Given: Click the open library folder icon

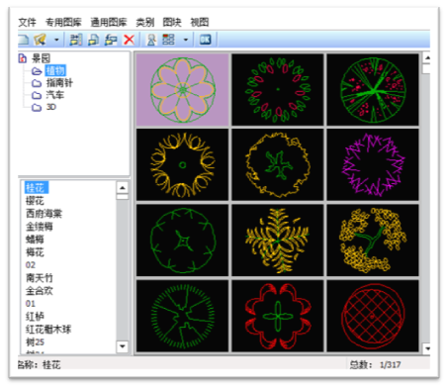Looking at the screenshot, I should tap(41, 40).
